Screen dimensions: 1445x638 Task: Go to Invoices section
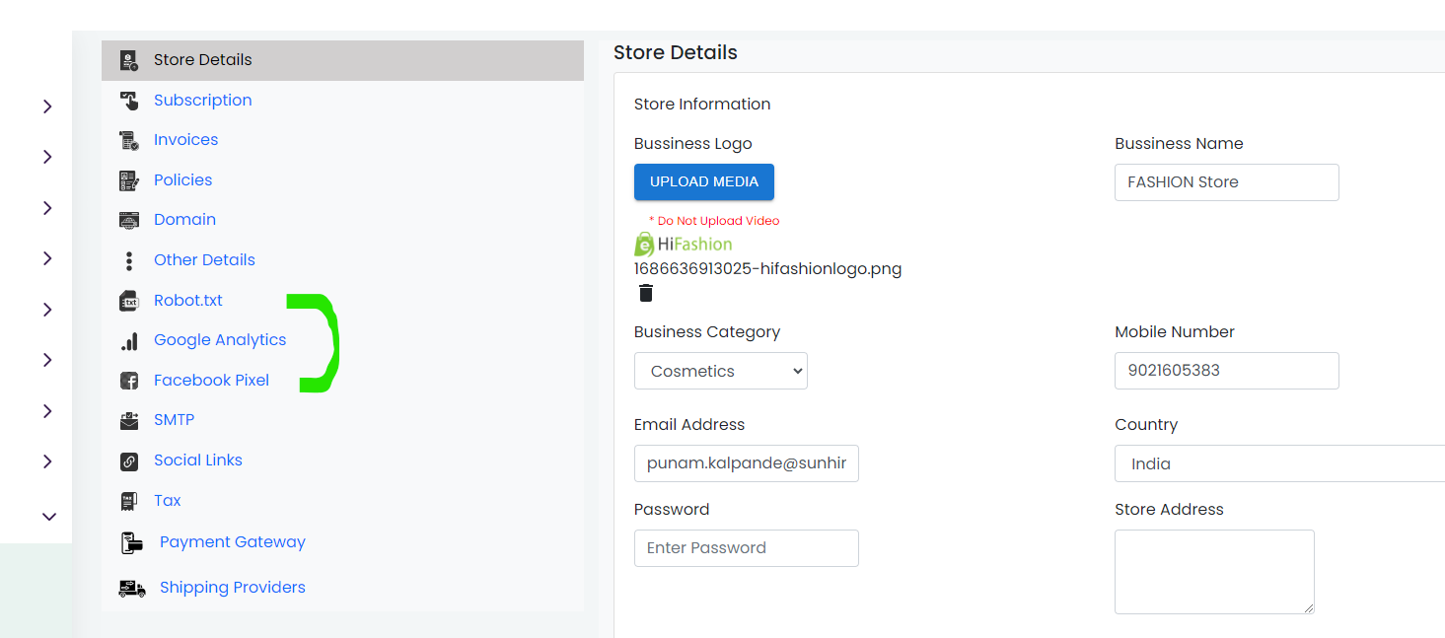[x=185, y=139]
